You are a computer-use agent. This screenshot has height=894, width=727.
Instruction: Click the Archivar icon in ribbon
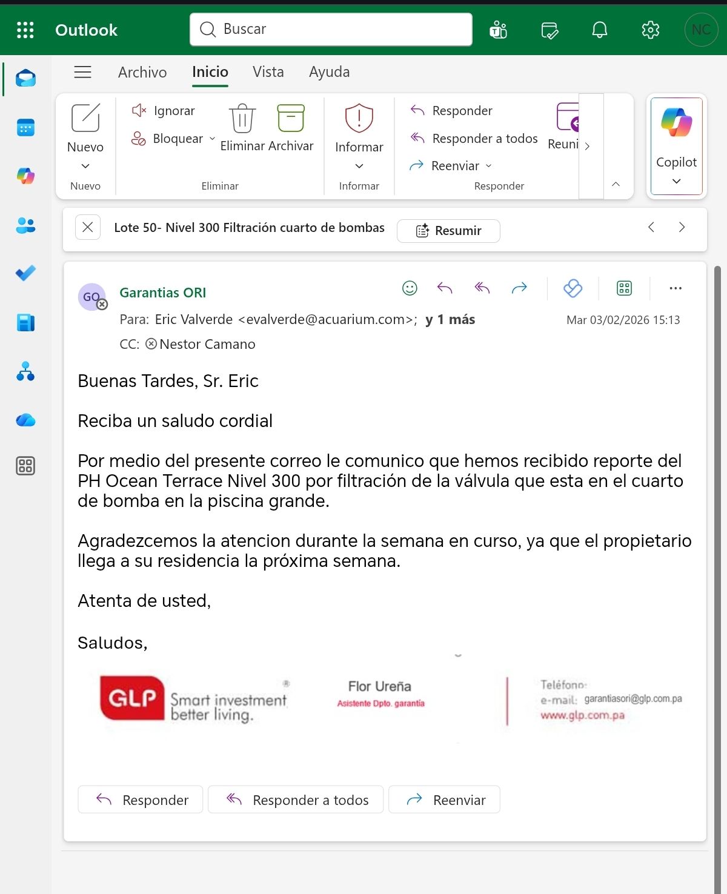pos(291,118)
